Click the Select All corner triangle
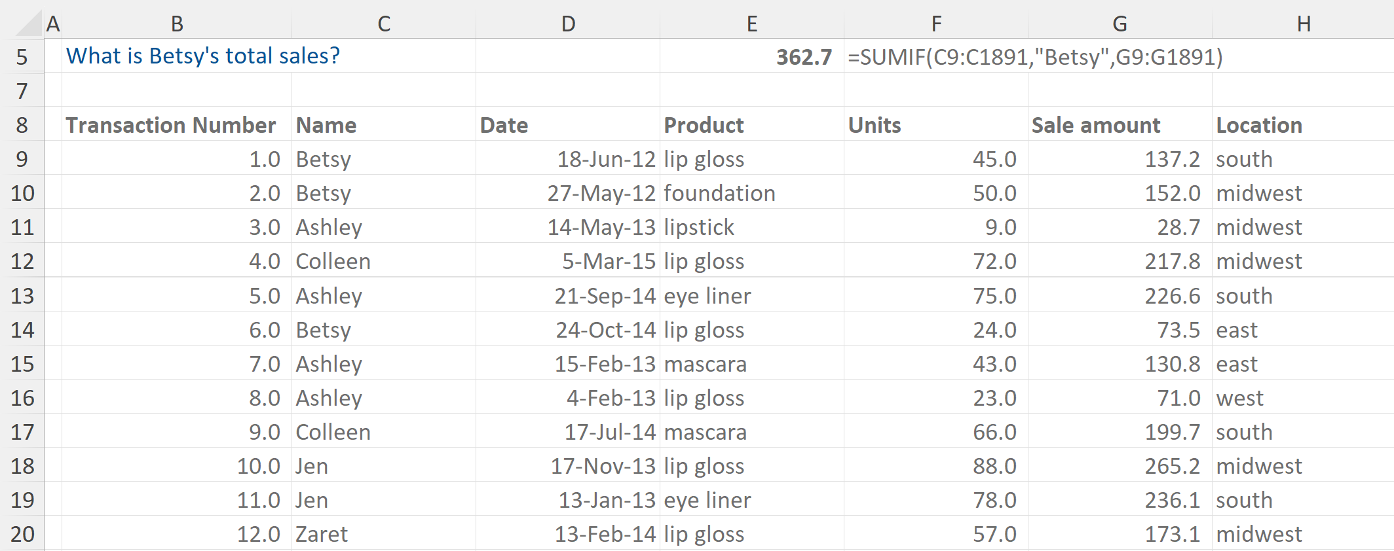The image size is (1394, 551). (29, 24)
